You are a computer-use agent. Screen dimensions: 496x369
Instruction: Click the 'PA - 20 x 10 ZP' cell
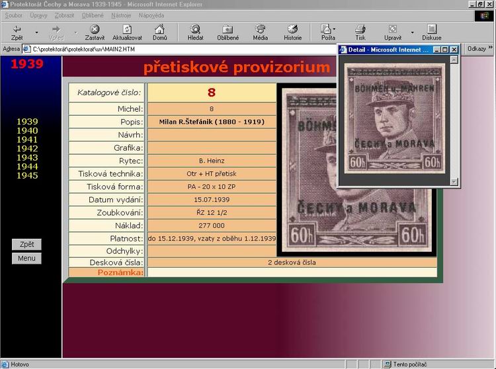pos(212,187)
